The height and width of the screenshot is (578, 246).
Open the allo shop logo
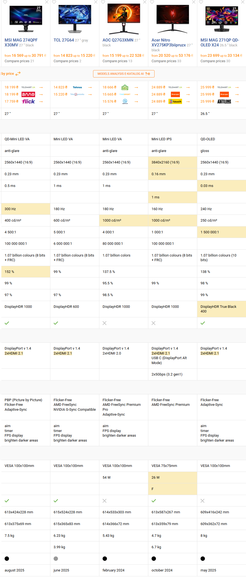coord(28,94)
